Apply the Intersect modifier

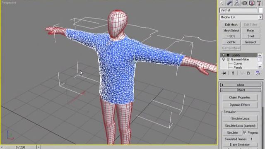point(251,42)
